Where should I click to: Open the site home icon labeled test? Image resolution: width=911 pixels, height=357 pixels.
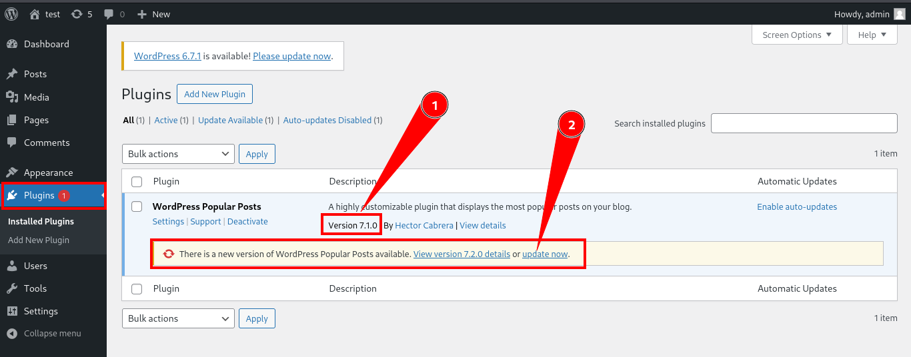tap(35, 14)
